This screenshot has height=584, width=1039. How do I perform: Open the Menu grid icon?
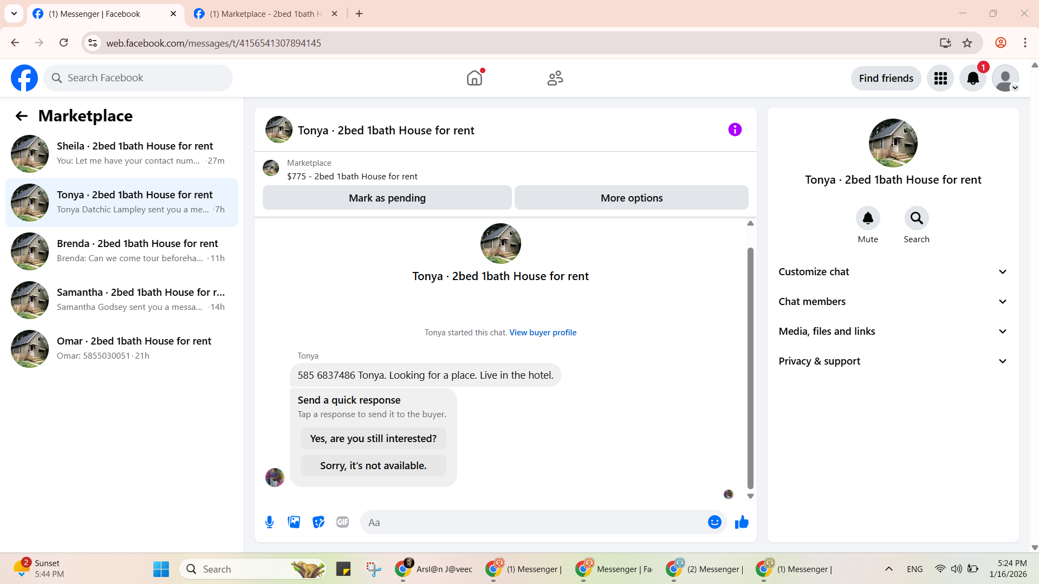click(940, 79)
